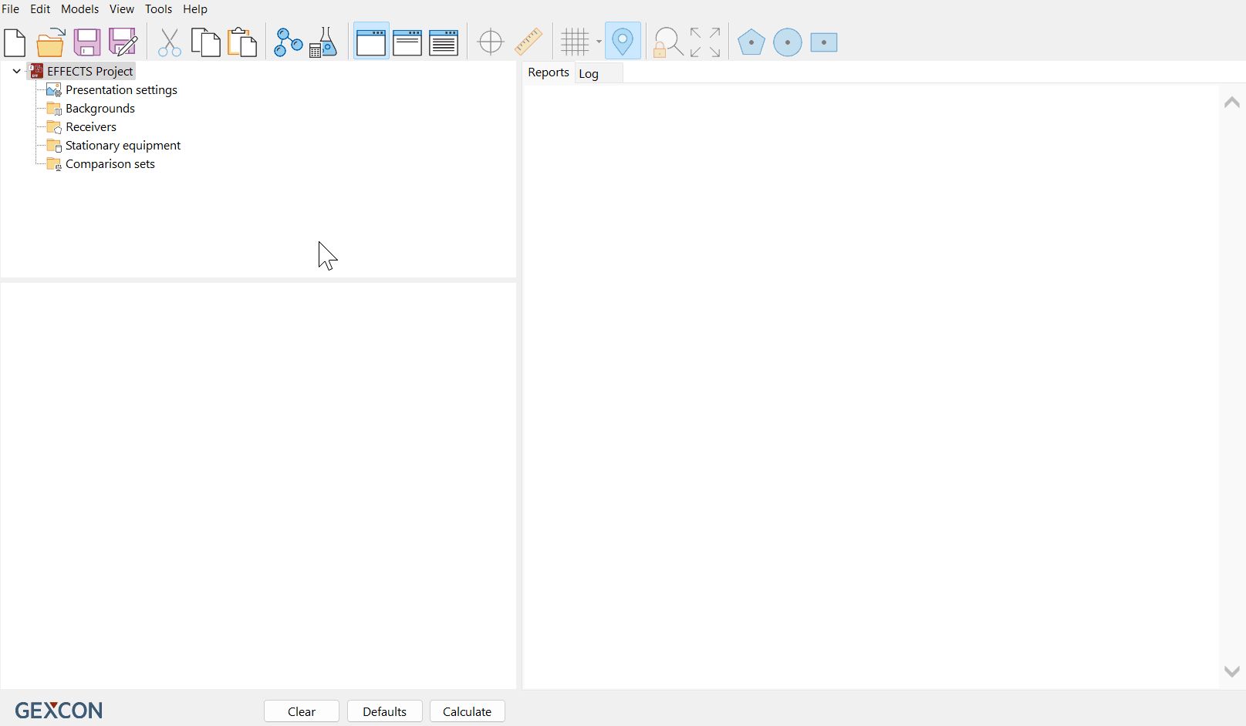The height and width of the screenshot is (726, 1246).
Task: Click the Defaults button
Action: coord(385,711)
